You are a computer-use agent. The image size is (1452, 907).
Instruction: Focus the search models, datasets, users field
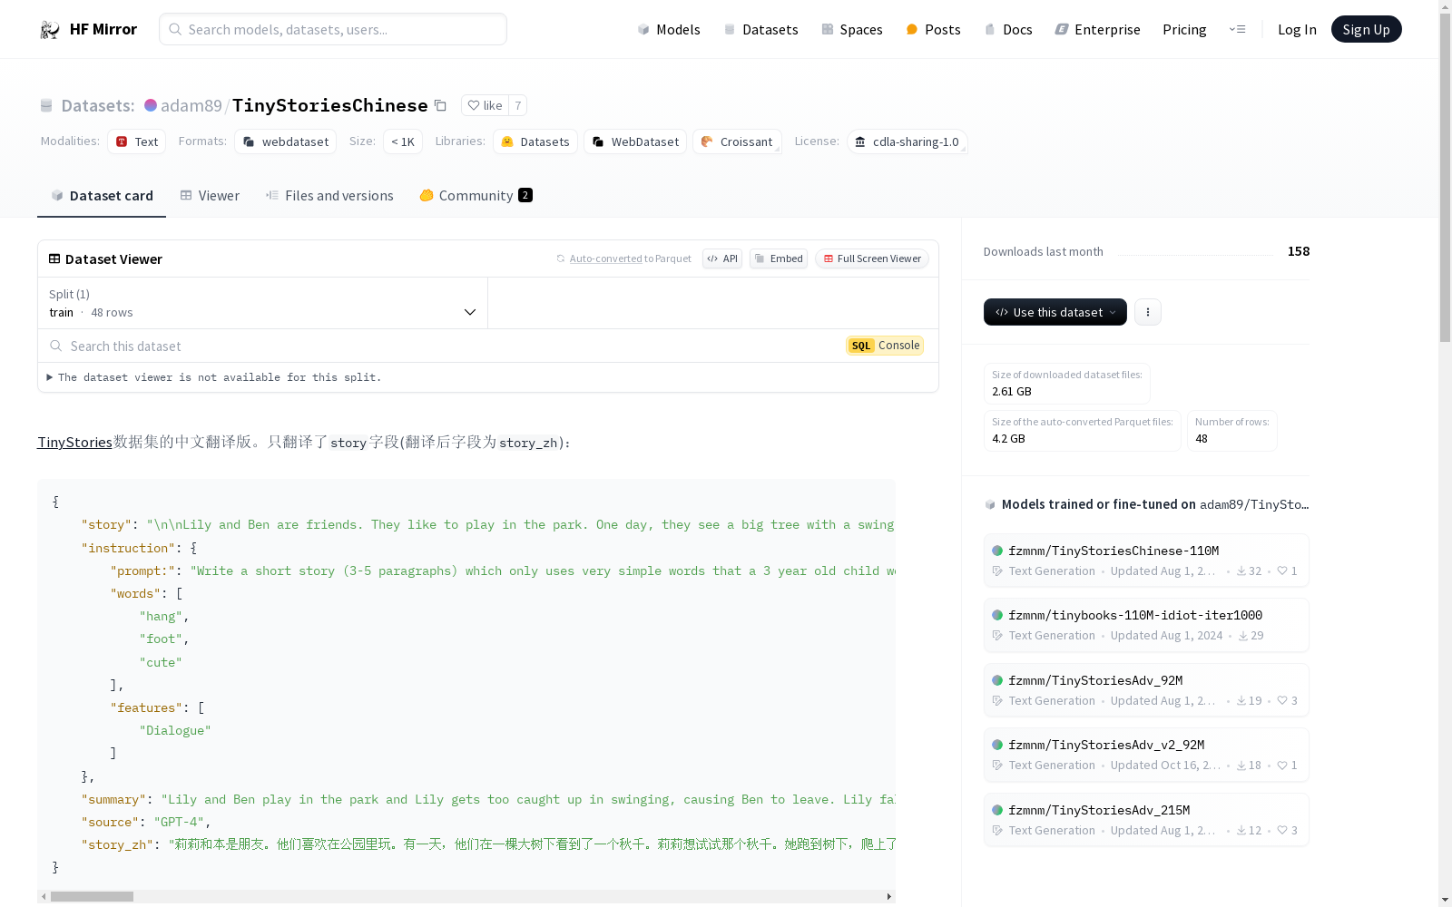(333, 29)
